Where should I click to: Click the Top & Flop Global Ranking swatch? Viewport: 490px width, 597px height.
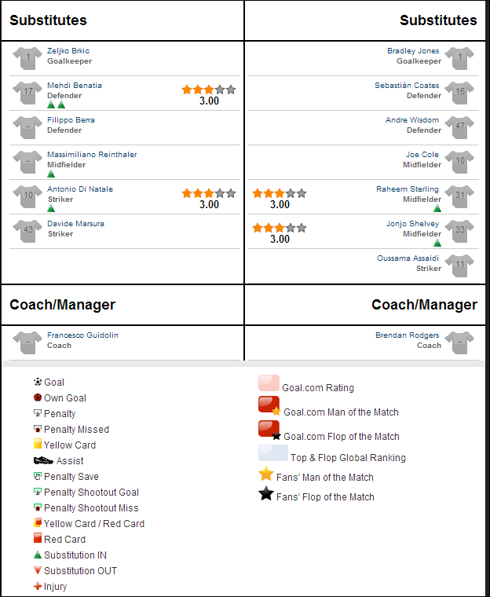click(x=273, y=452)
